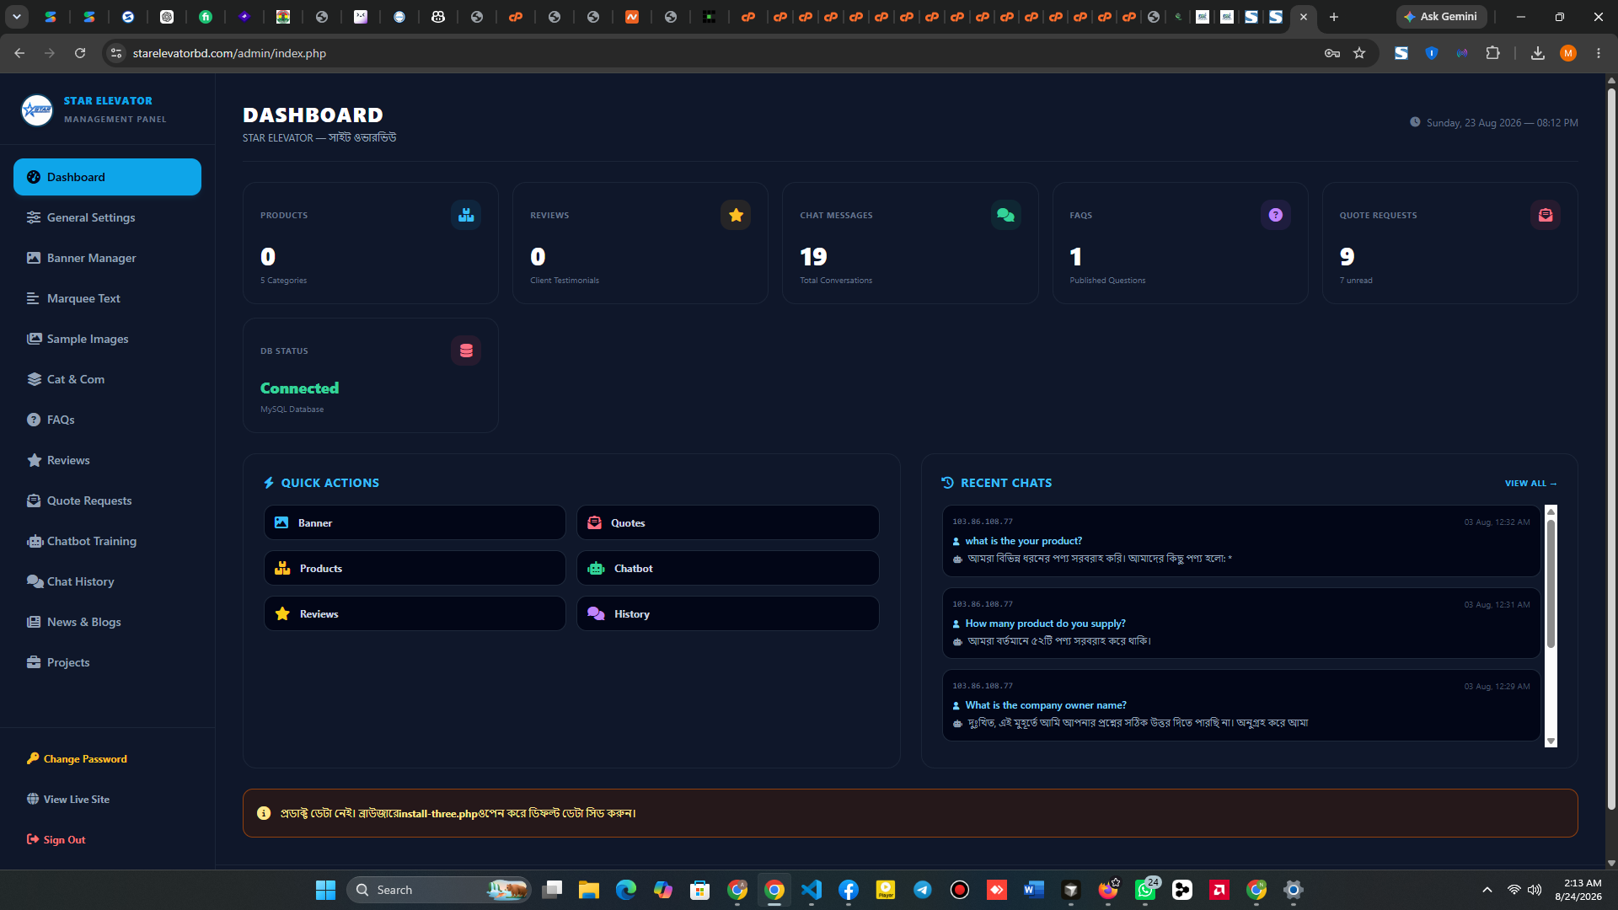
Task: Open chat 'what is the your product?'
Action: [x=1240, y=541]
